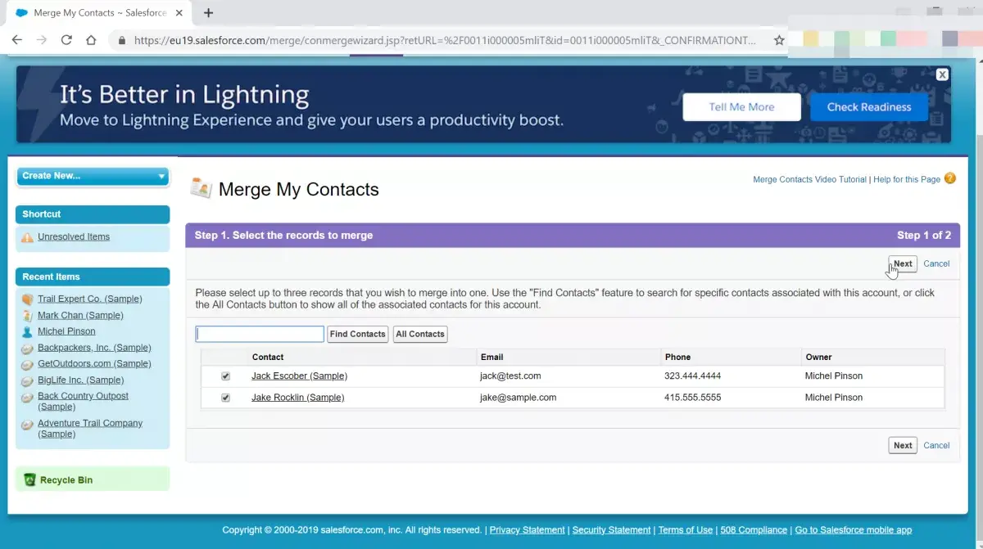Image resolution: width=983 pixels, height=549 pixels.
Task: Click the Contact column header
Action: 268,357
